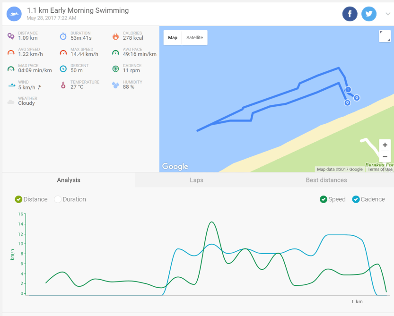Toggle Cadence graph line
394x316 pixels.
tap(356, 199)
